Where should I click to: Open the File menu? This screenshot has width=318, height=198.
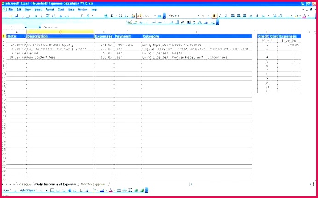pos(11,10)
